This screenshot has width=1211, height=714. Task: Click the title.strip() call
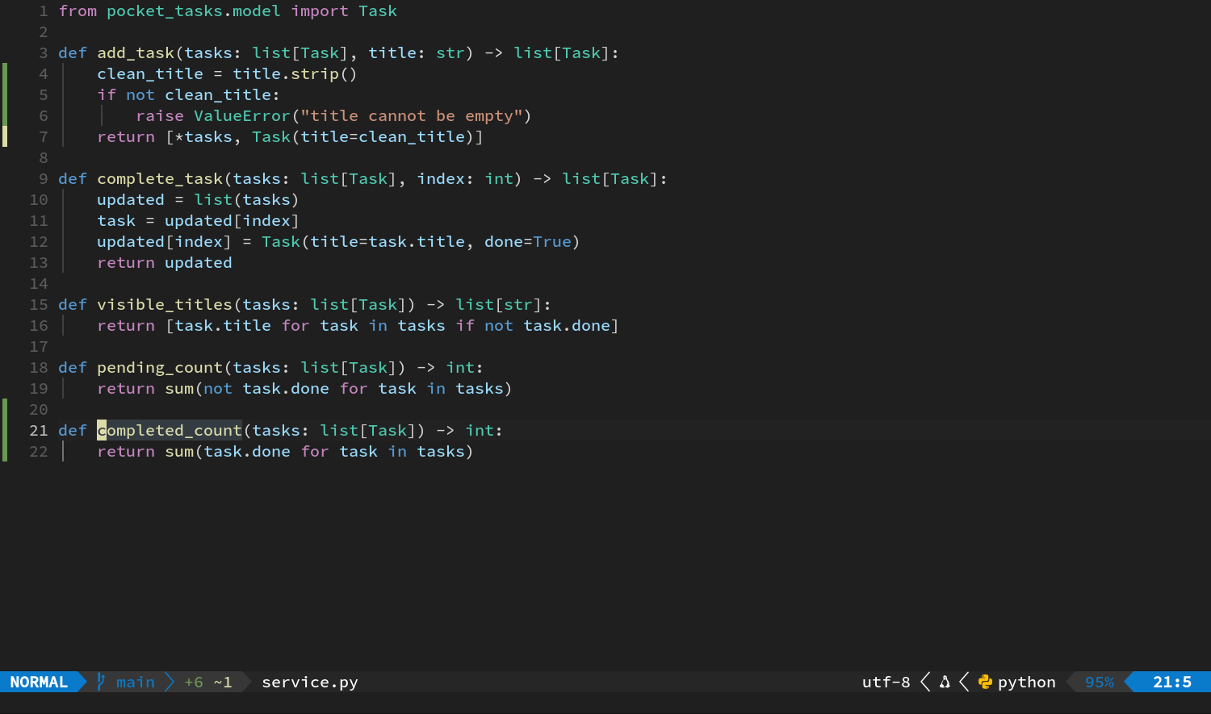click(295, 74)
